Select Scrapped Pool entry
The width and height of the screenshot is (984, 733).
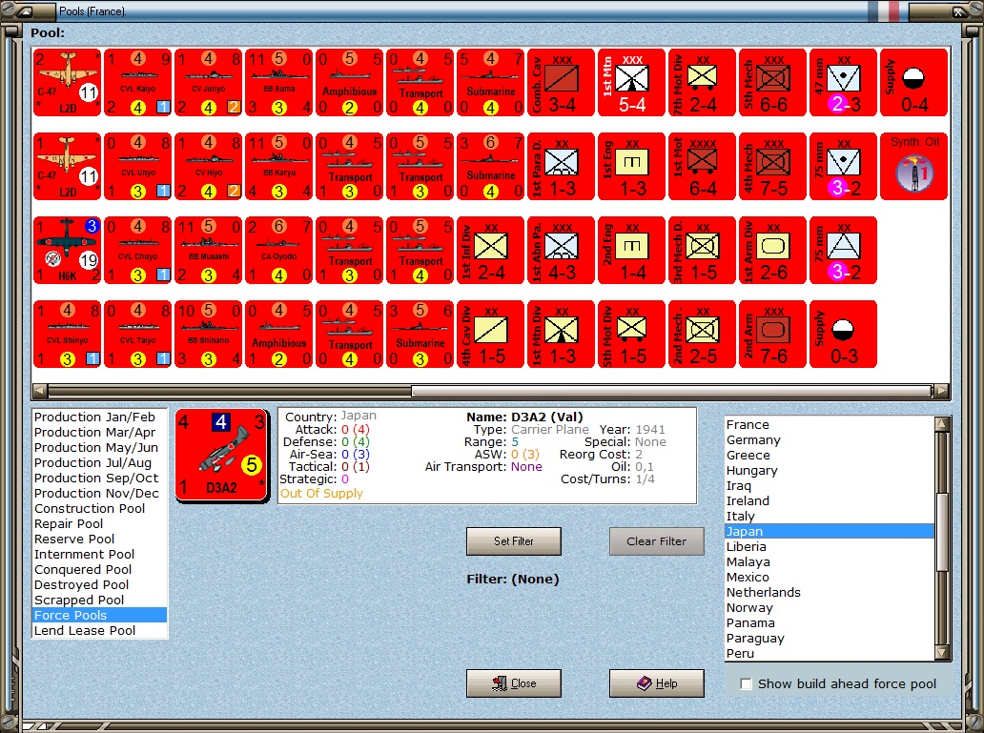pos(99,600)
